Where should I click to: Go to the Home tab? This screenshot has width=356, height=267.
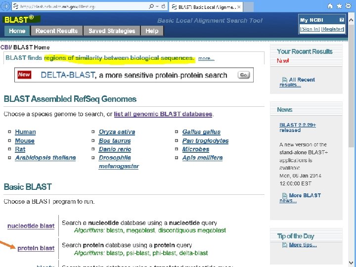pyautogui.click(x=17, y=31)
